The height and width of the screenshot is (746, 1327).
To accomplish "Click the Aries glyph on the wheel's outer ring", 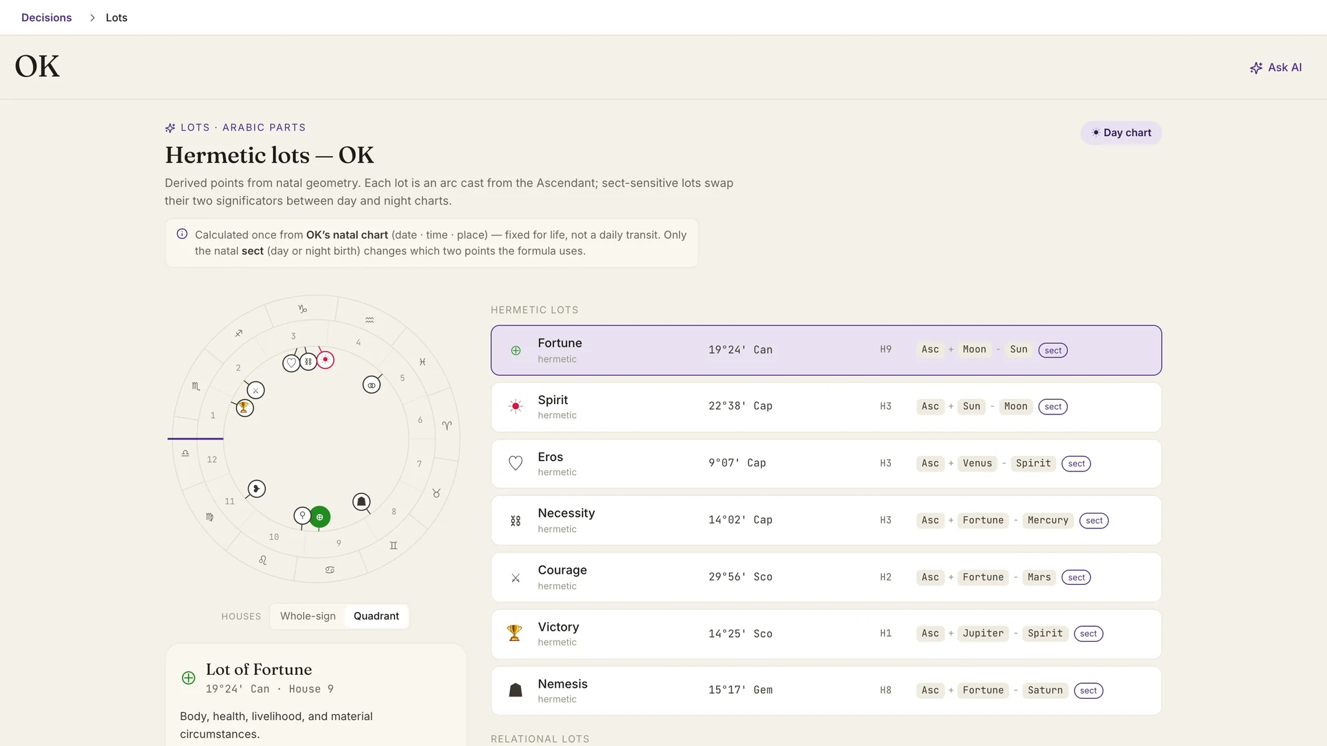I will (x=447, y=425).
